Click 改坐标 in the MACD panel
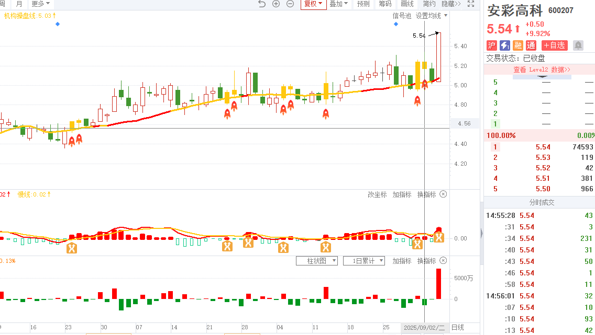Screen dimensions: 595x335 (x=377, y=194)
